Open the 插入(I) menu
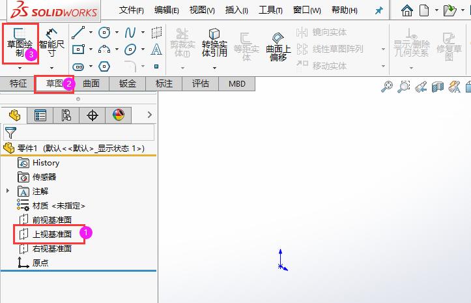This screenshot has width=471, height=303. [x=236, y=10]
